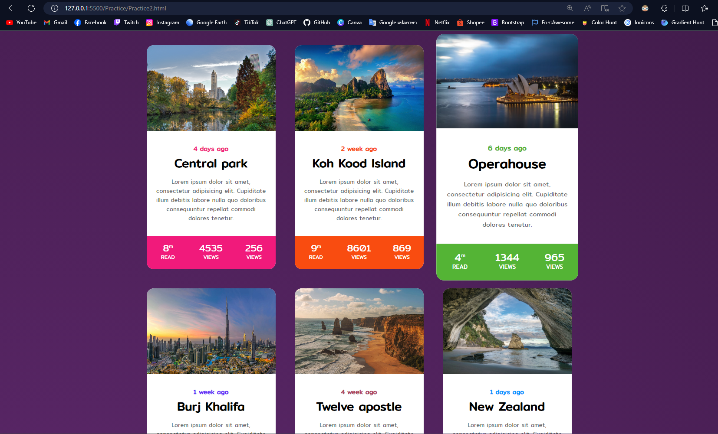Open the Bootstrap bookmark
This screenshot has width=718, height=434.
pyautogui.click(x=507, y=23)
